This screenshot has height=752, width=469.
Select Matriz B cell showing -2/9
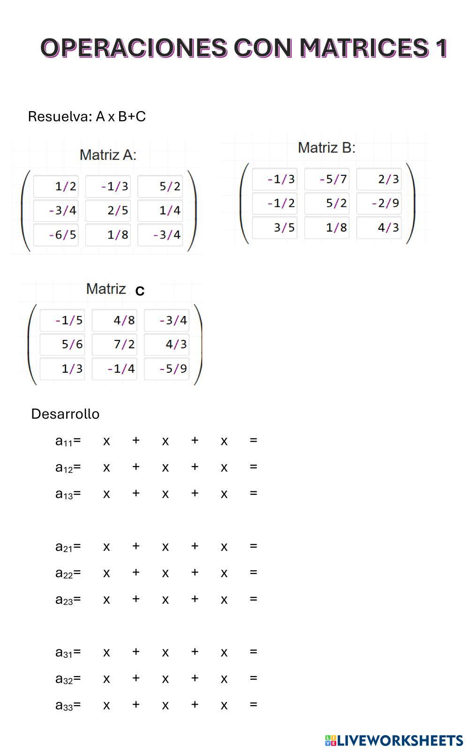(x=379, y=203)
